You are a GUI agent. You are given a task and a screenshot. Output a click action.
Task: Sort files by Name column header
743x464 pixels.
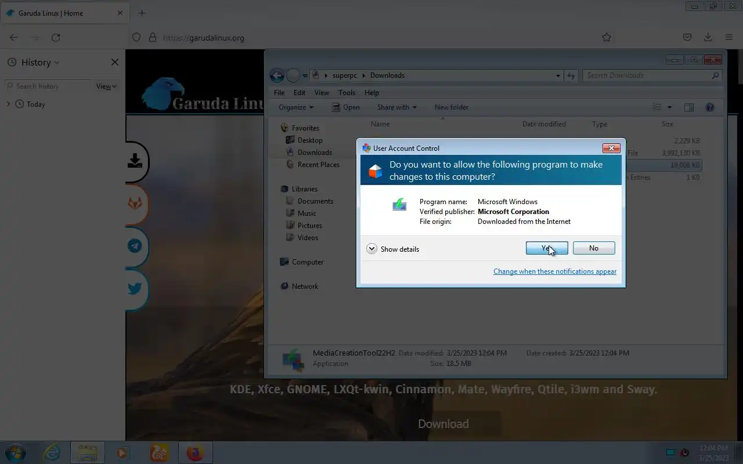pos(380,124)
